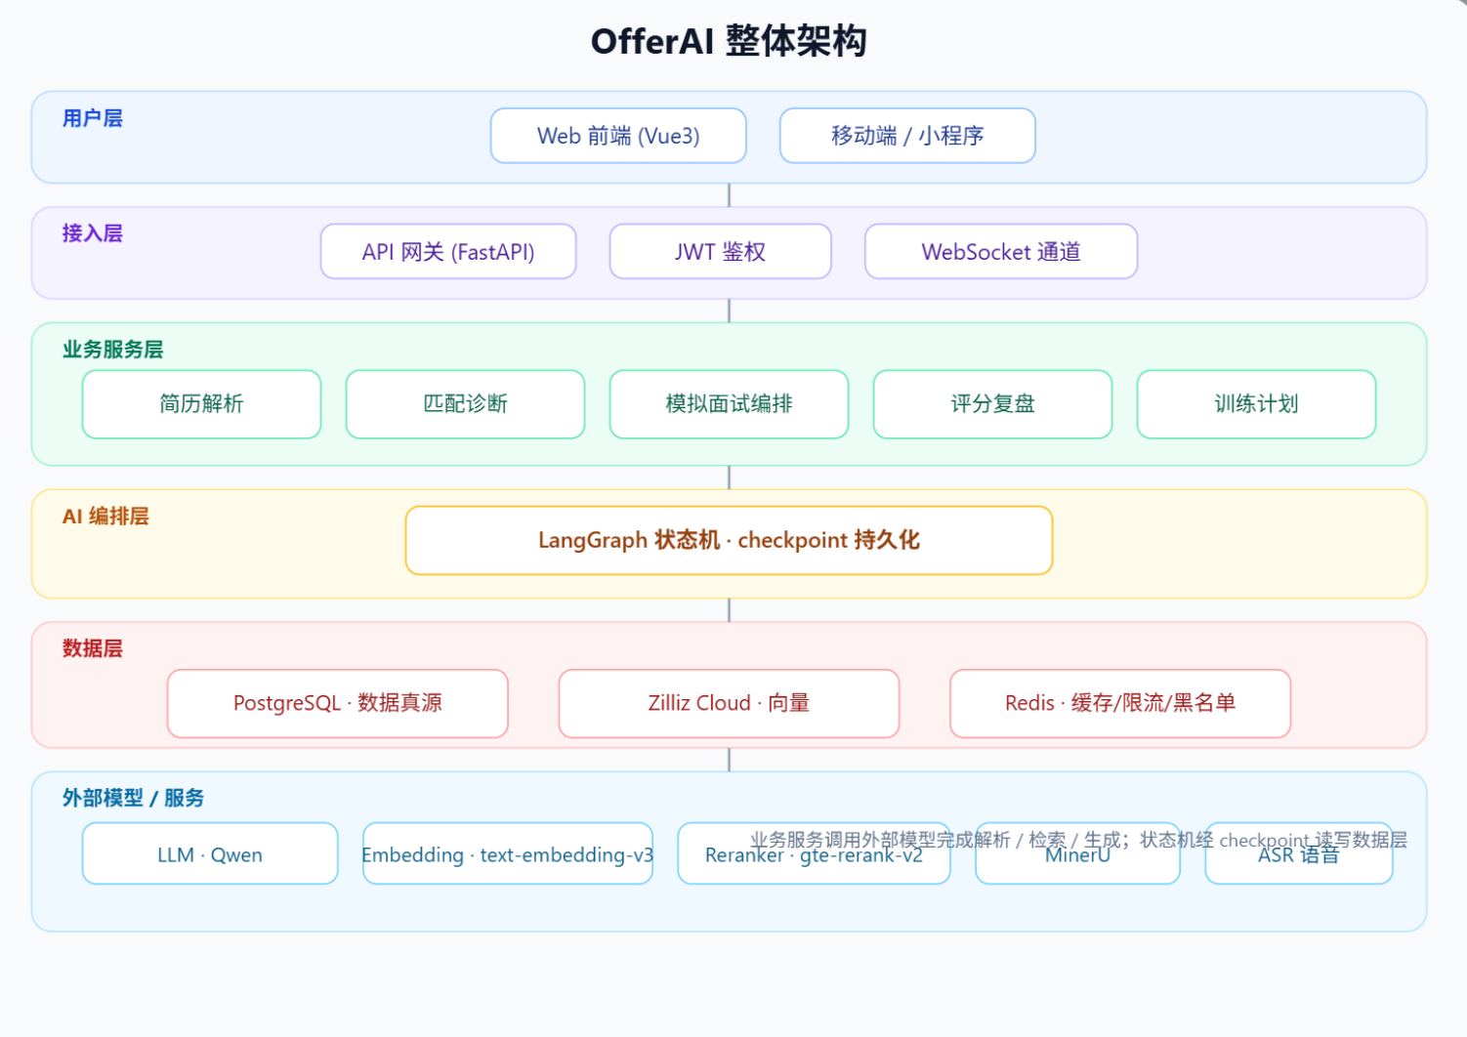Click the LLM · Qwen box

coord(210,854)
